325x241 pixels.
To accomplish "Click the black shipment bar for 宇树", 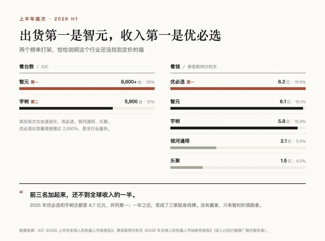I will click(66, 108).
